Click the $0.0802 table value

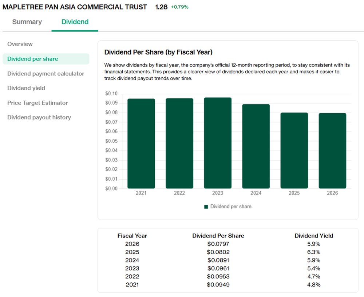pyautogui.click(x=218, y=252)
